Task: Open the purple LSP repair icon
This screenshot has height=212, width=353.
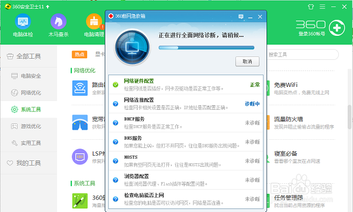Action: 80,156
